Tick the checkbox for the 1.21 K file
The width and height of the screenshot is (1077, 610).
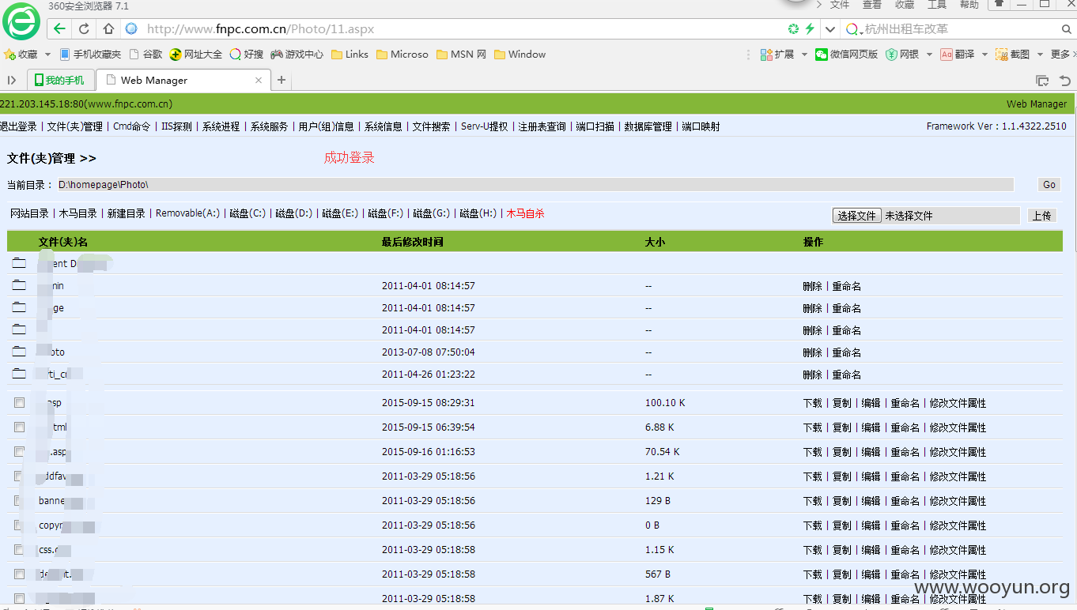point(19,476)
